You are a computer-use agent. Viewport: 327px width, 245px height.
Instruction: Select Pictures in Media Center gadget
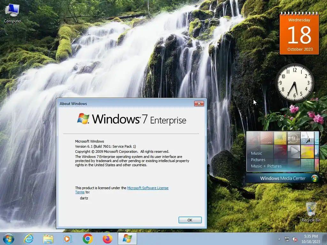258,160
